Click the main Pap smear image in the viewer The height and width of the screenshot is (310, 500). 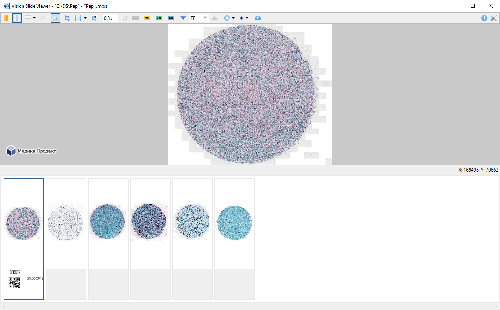click(250, 94)
